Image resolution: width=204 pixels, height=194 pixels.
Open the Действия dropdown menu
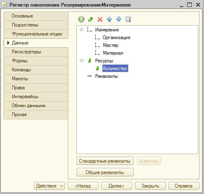click(49, 186)
